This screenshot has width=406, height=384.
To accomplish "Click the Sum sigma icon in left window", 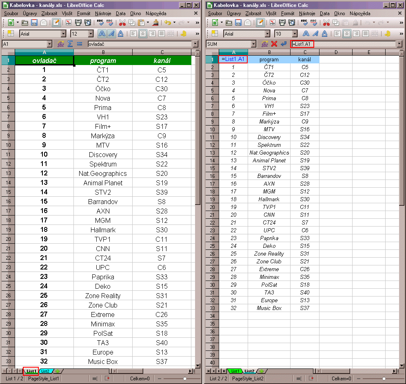I will coord(70,44).
